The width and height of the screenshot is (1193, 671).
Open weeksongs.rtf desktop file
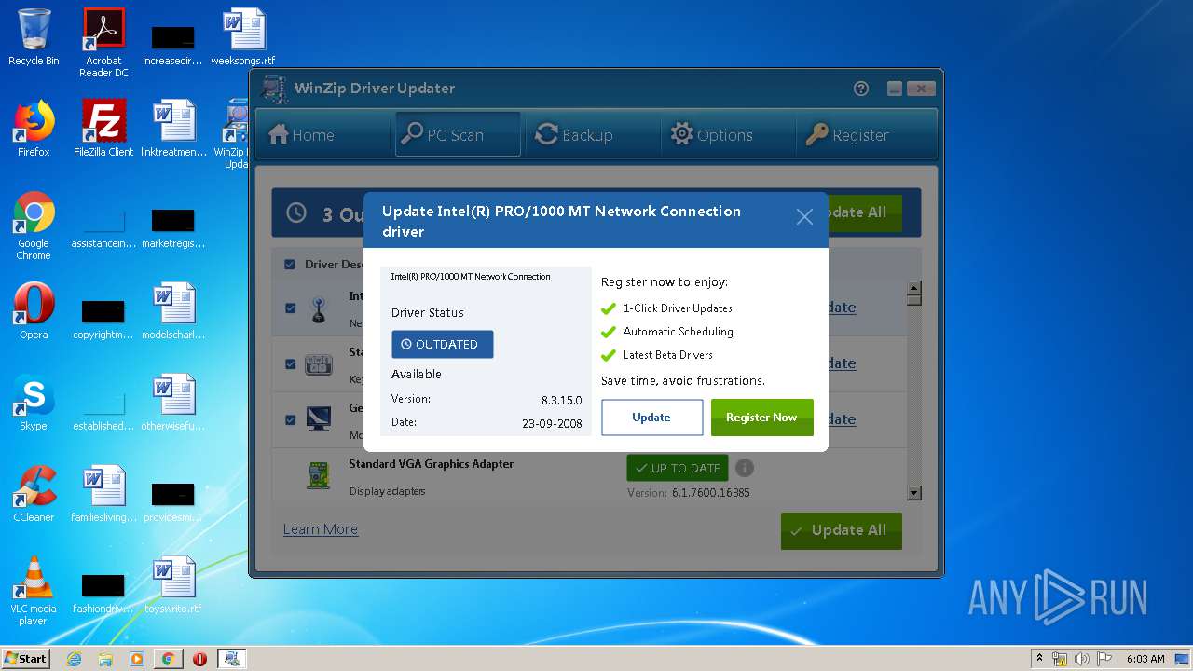[x=243, y=38]
